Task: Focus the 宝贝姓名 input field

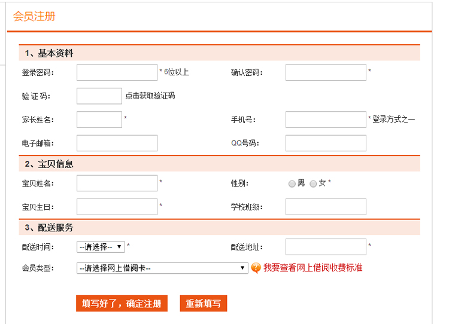Action: tap(117, 183)
